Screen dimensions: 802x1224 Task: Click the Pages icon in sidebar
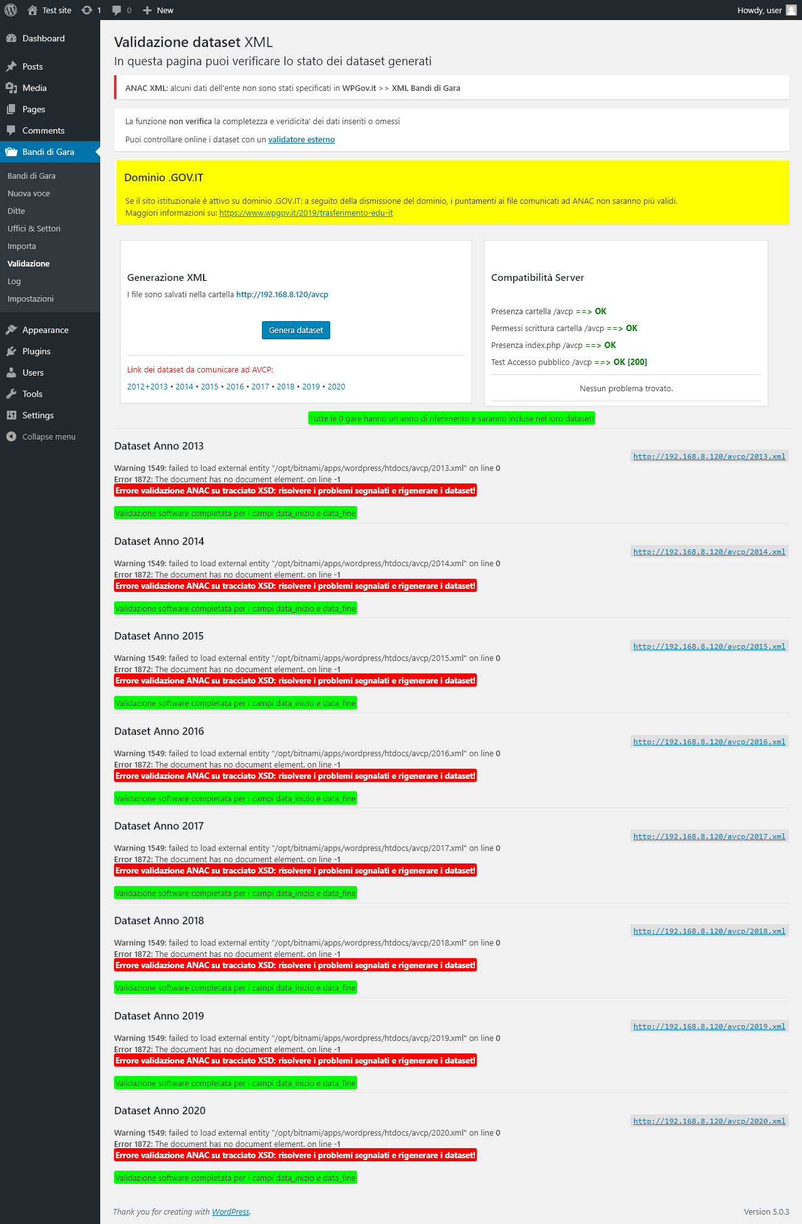[x=11, y=109]
